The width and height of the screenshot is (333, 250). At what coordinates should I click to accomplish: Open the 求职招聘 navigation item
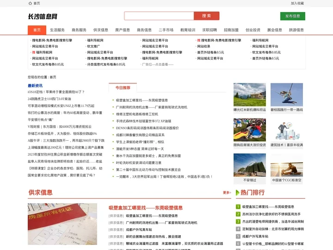[x=210, y=30]
